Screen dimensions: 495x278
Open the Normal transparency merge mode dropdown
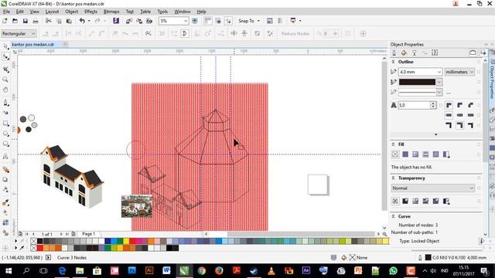pyautogui.click(x=432, y=188)
